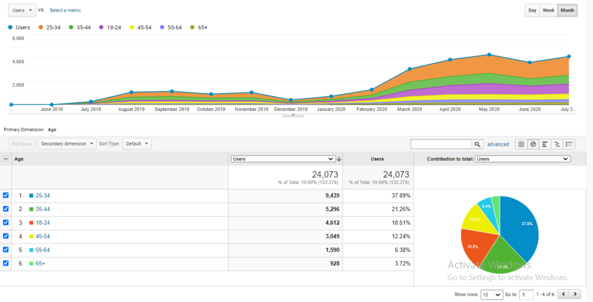Click the 21.26% contribution value

coord(401,209)
